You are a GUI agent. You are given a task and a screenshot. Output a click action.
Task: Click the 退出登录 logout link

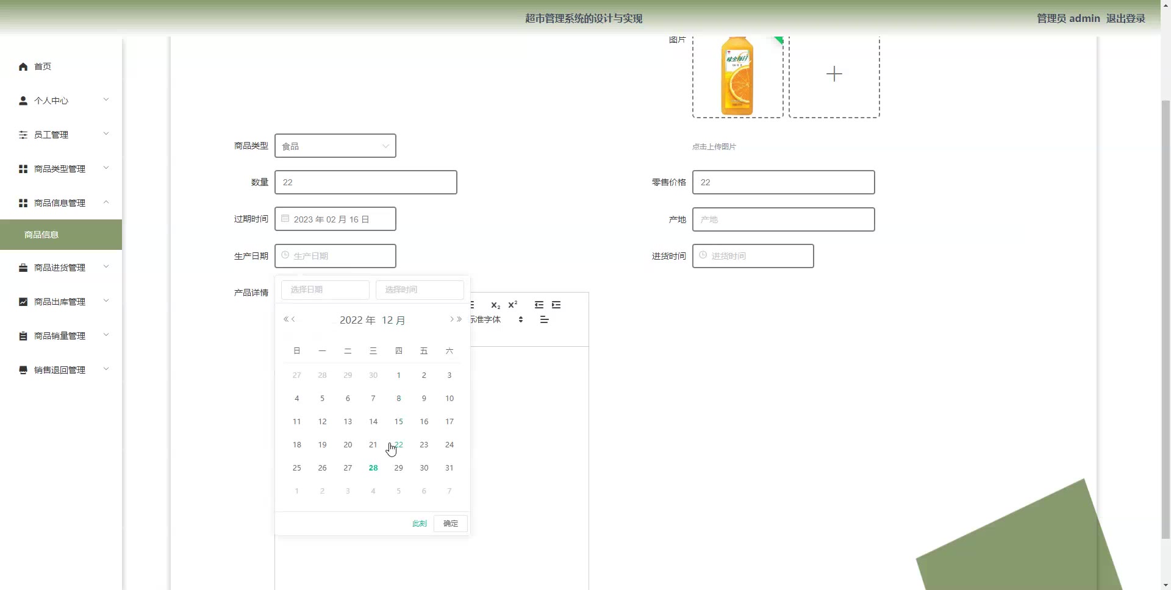1126,18
